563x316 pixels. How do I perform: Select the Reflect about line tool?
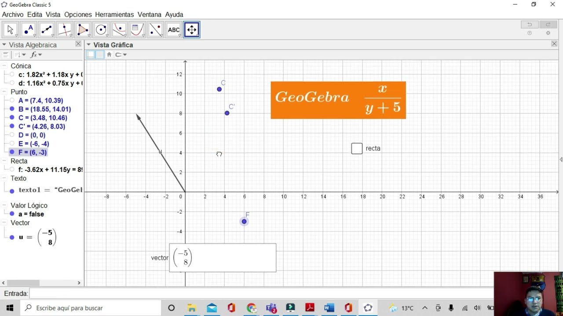click(155, 30)
